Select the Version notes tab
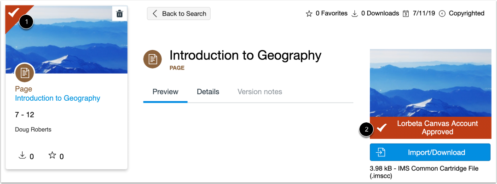This screenshot has width=497, height=184. [260, 92]
